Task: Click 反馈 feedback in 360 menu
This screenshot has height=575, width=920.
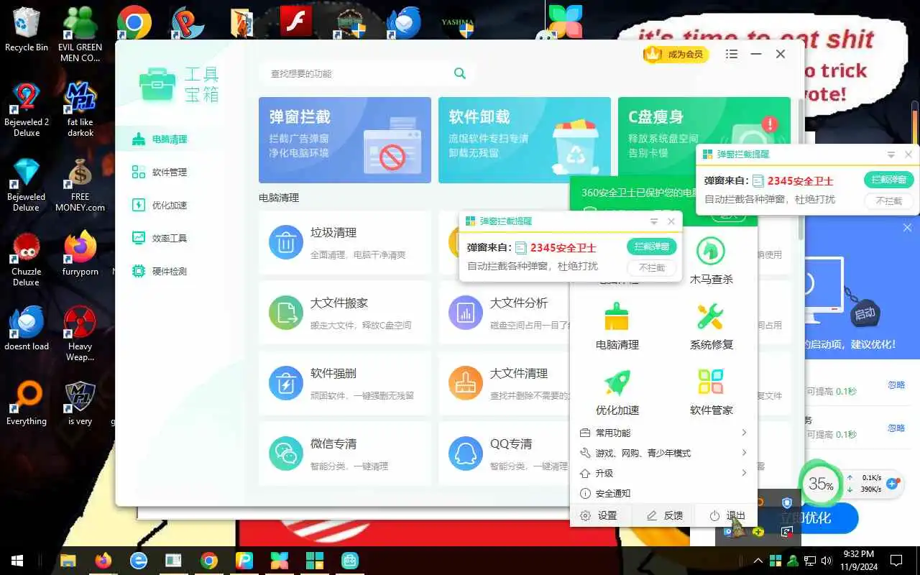Action: point(664,515)
